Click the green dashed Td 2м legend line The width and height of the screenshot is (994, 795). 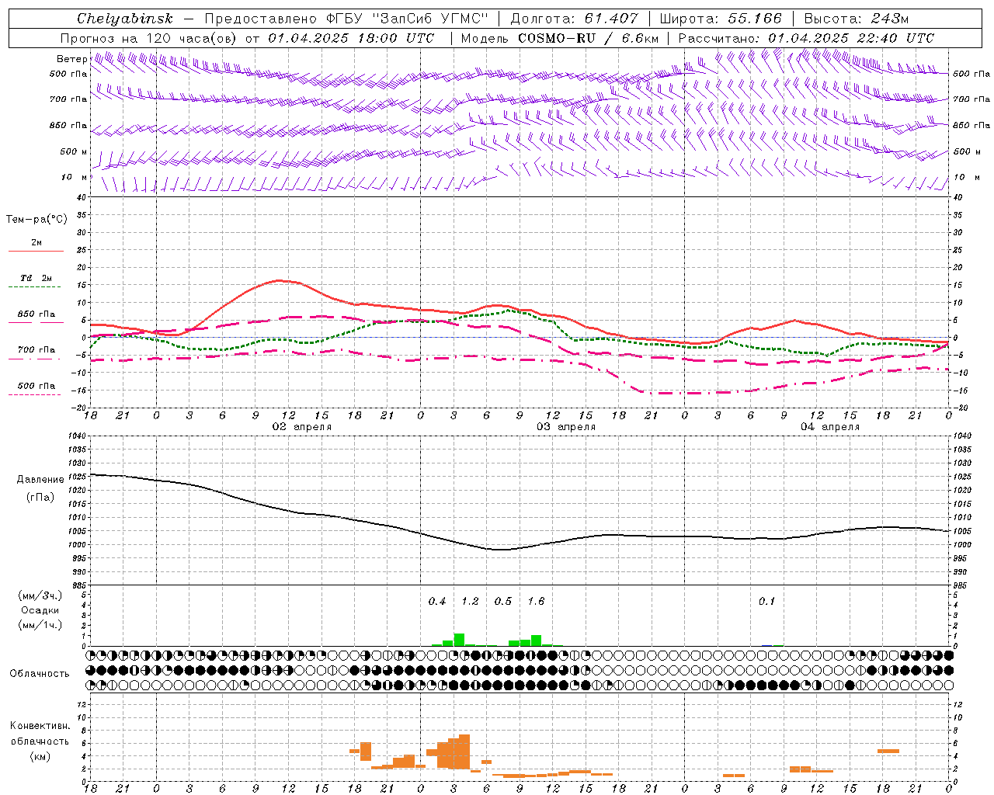[x=34, y=286]
